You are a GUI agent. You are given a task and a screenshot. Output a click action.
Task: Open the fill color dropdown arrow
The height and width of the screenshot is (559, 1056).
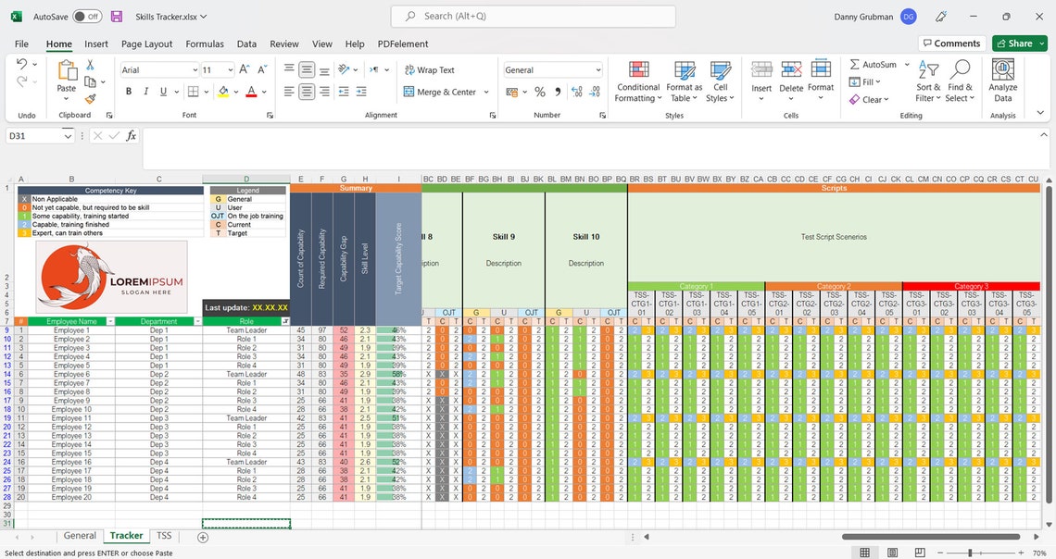point(235,92)
